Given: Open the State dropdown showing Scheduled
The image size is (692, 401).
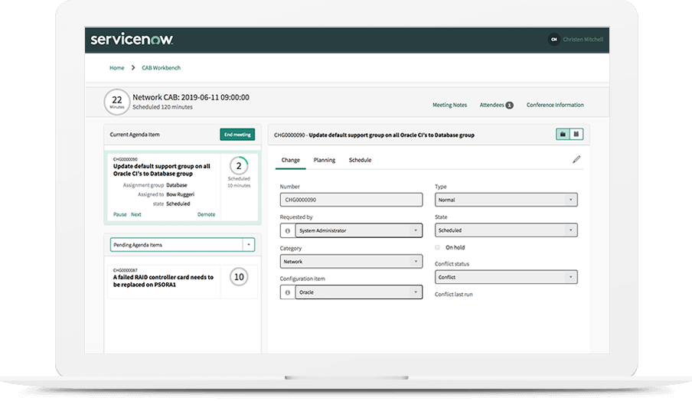Looking at the screenshot, I should [506, 230].
